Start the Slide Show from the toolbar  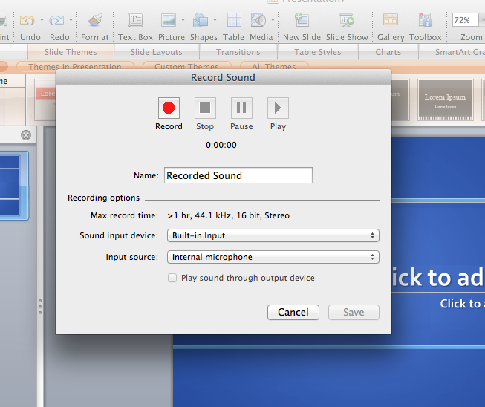pyautogui.click(x=347, y=20)
